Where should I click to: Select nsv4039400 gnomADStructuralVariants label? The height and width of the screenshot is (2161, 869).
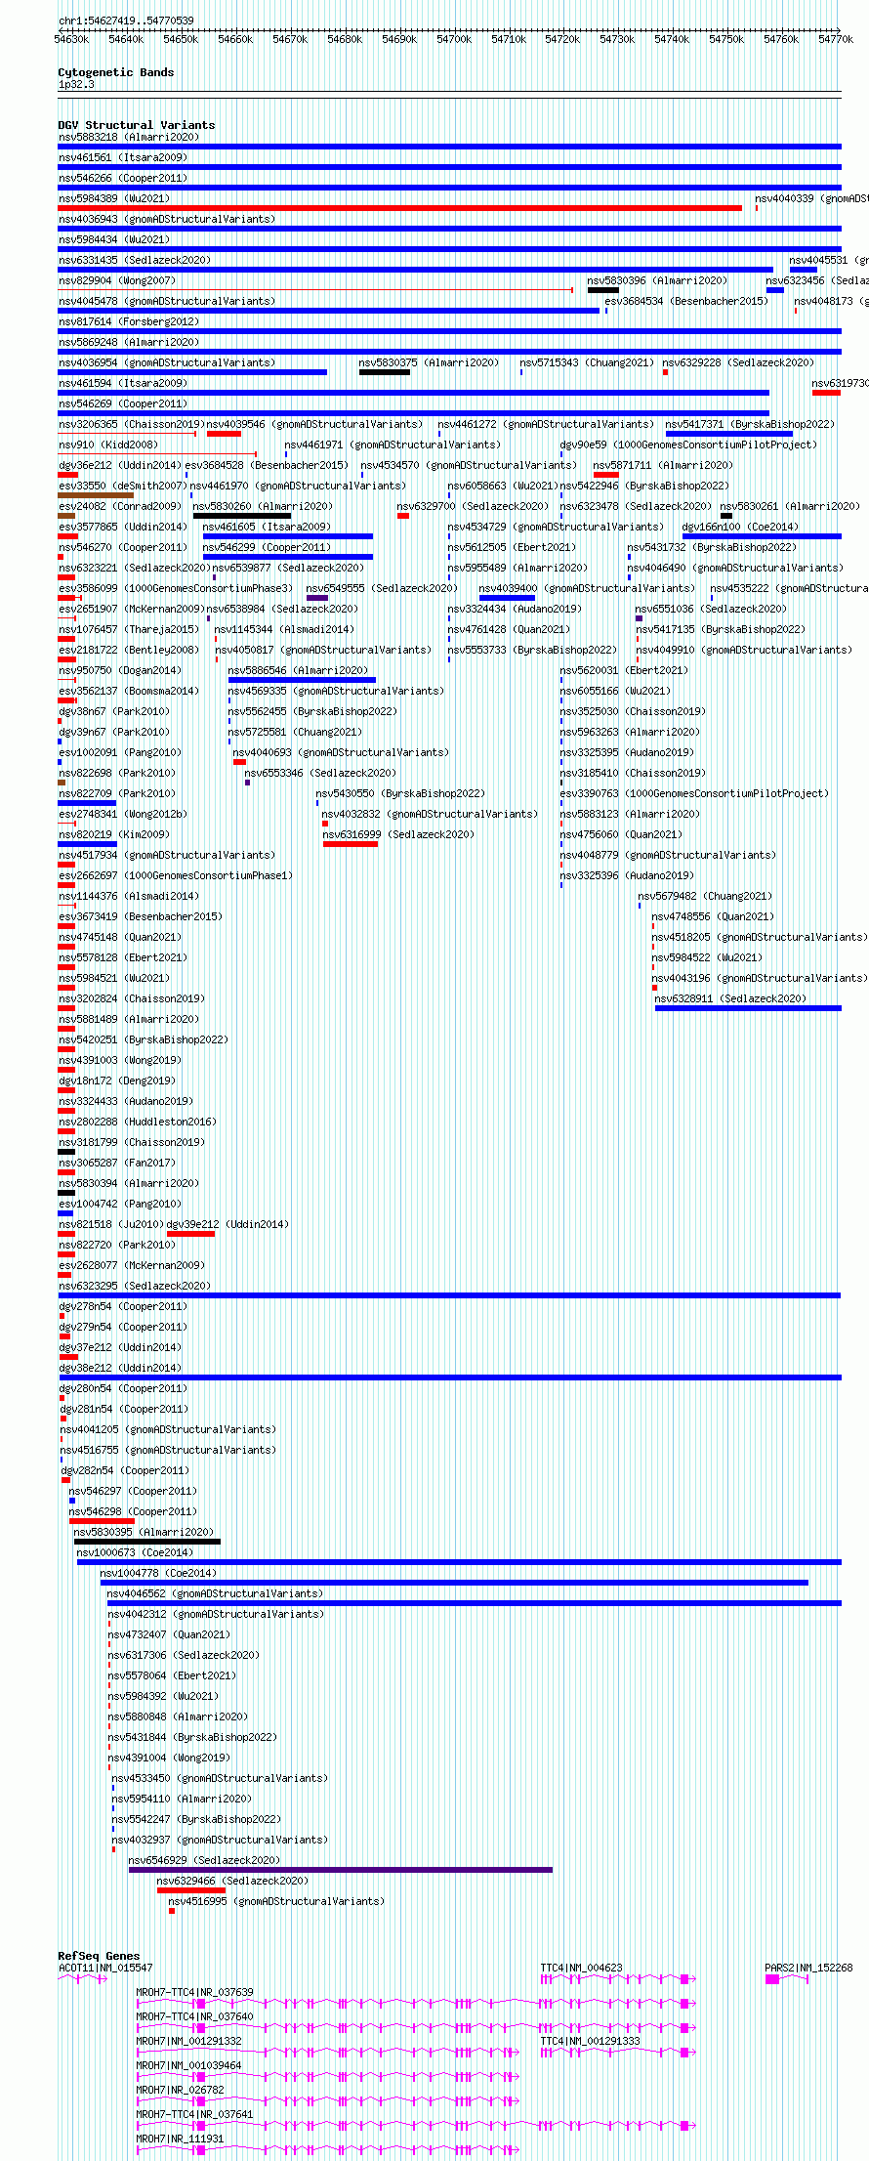[x=587, y=588]
